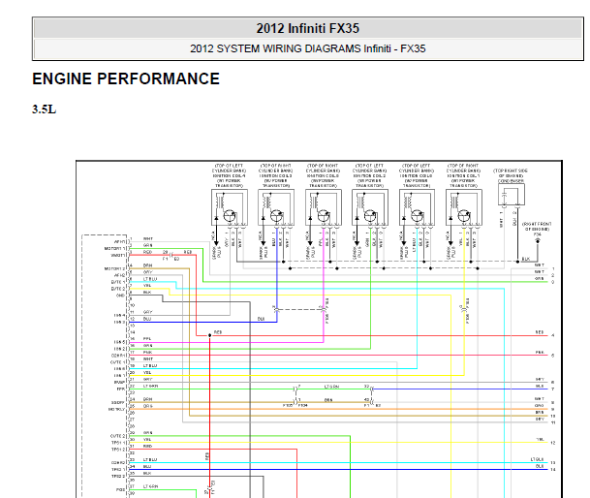
Task: Click the SSOFF terminal label
Action: pos(118,402)
